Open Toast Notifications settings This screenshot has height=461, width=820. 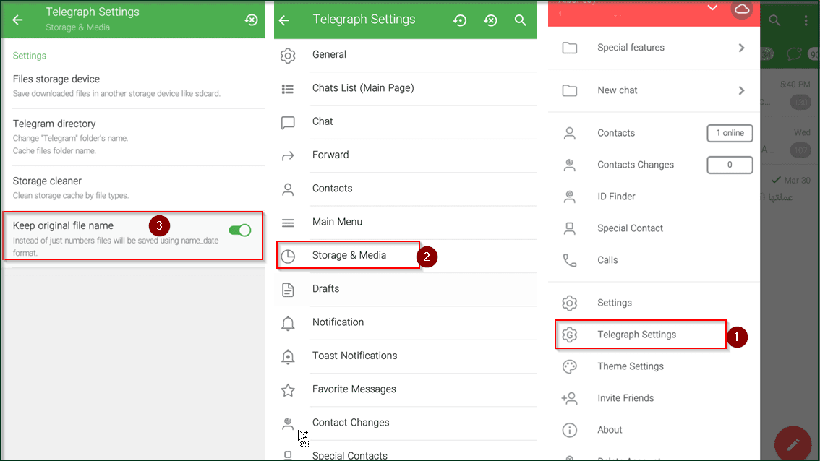point(405,356)
